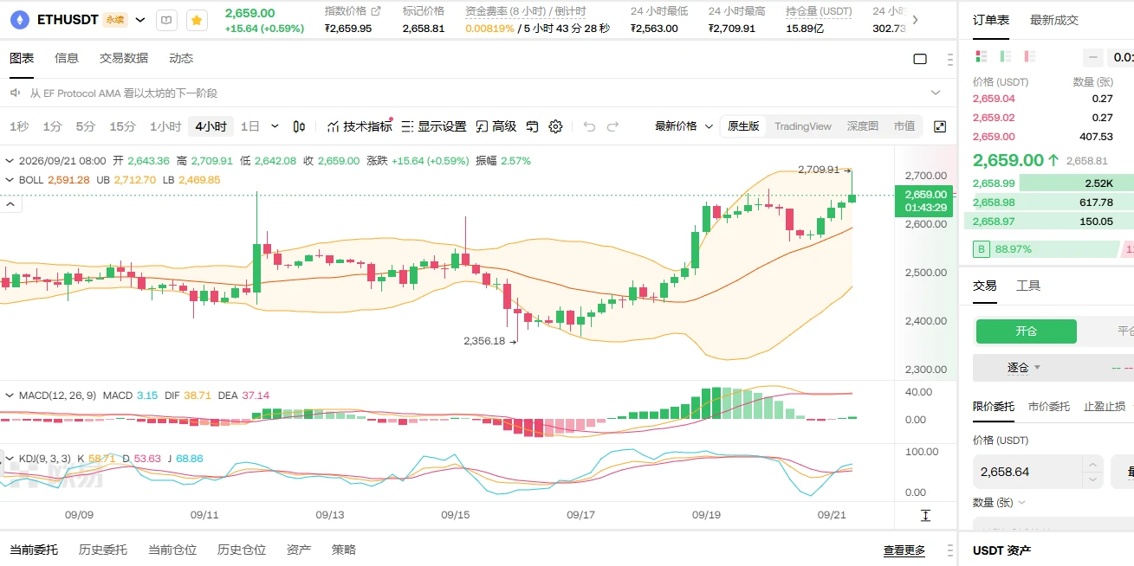The height and width of the screenshot is (566, 1134).
Task: Open the 历史仓位 tab
Action: click(x=242, y=550)
